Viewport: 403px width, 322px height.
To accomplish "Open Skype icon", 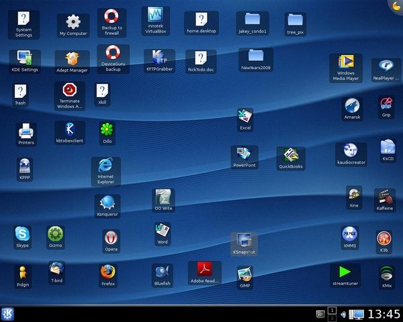I will click(x=22, y=237).
